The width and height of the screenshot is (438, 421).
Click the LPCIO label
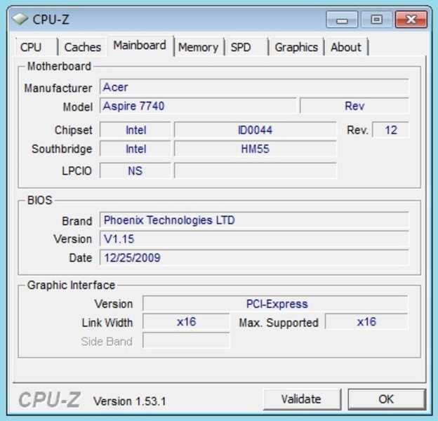coord(77,171)
